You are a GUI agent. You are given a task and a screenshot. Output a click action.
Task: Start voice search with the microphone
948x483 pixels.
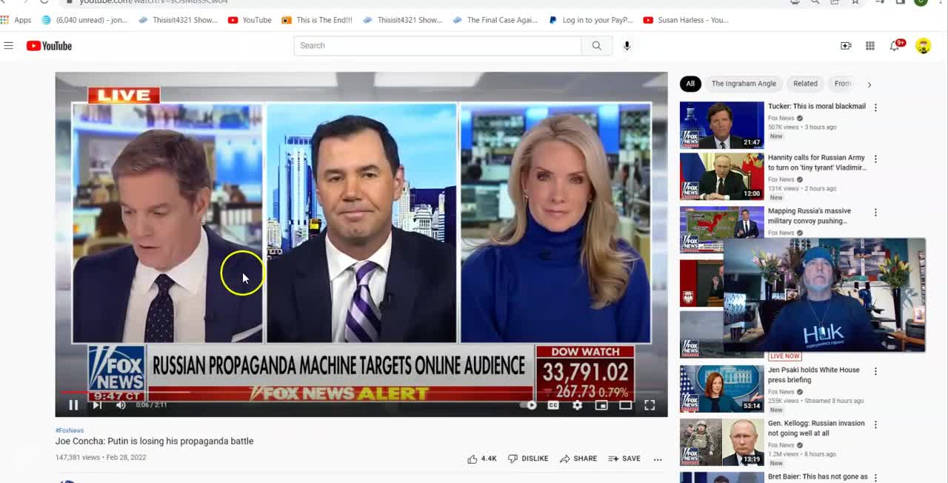(x=627, y=46)
